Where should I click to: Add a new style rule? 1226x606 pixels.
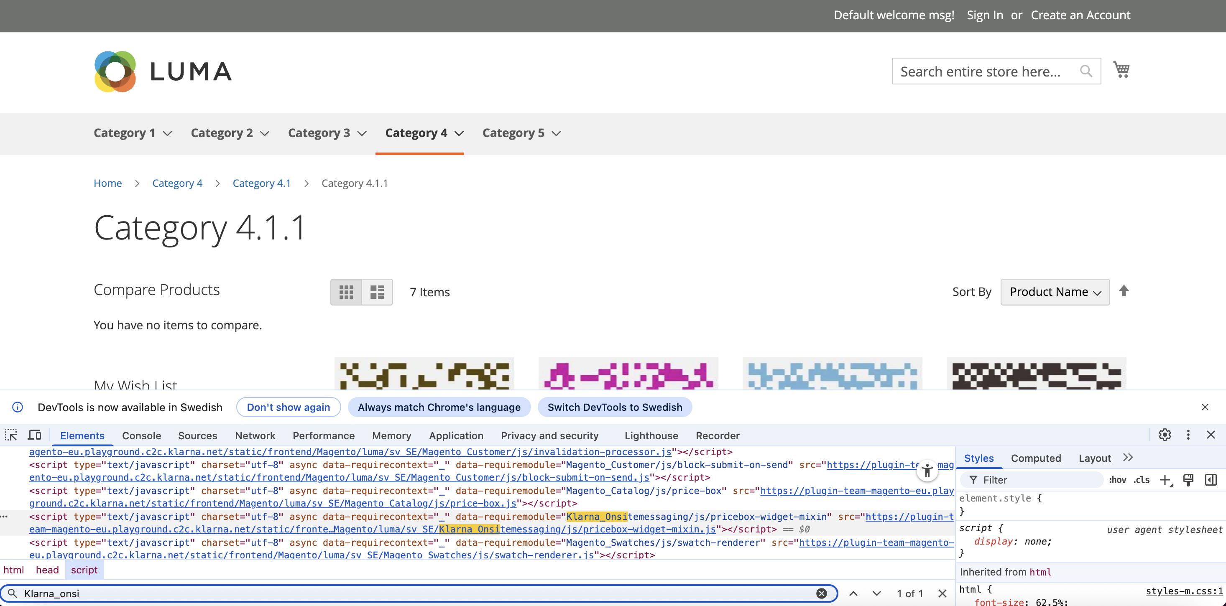coord(1165,480)
